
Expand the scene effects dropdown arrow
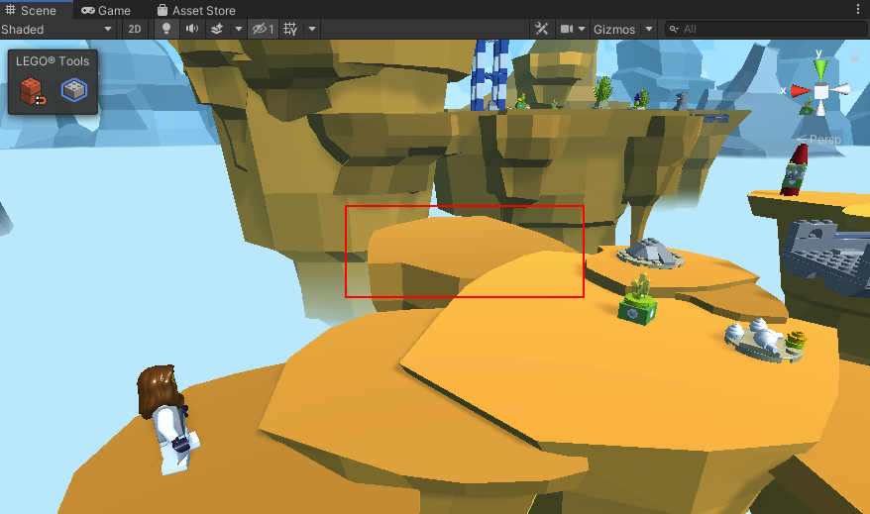pos(238,29)
